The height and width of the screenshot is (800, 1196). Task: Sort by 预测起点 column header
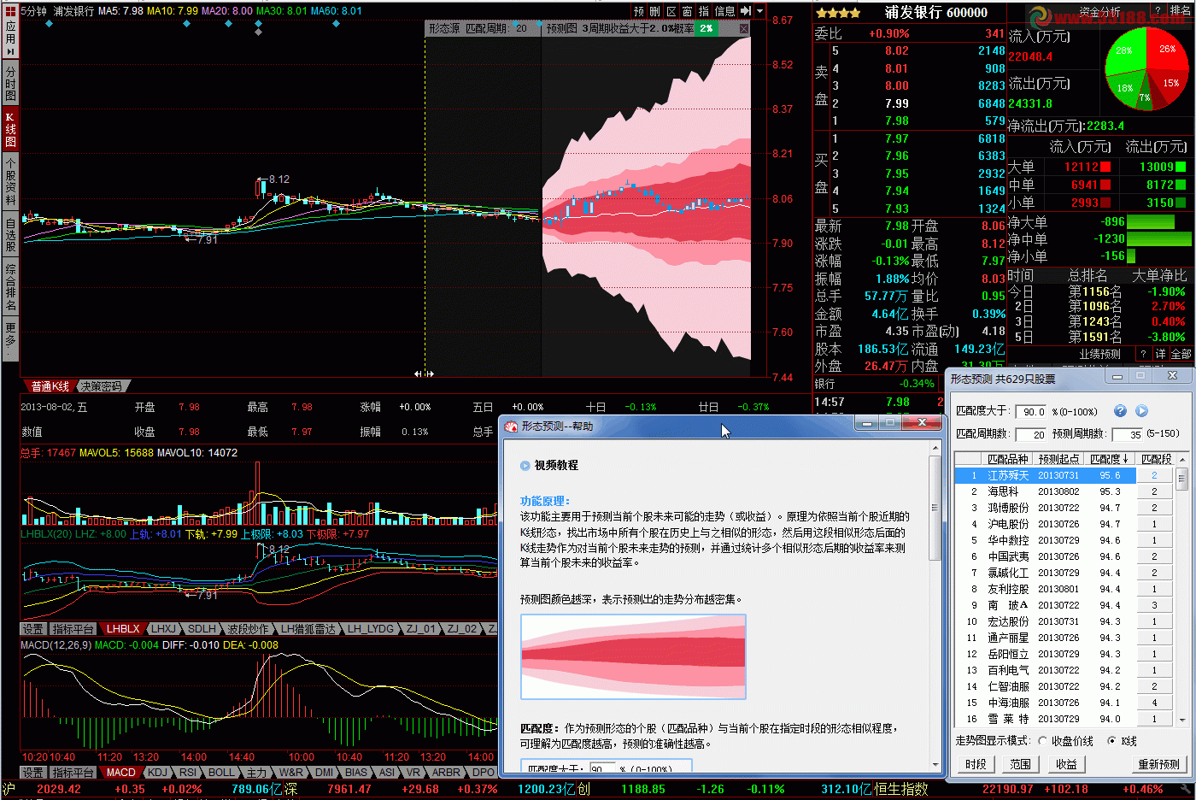[1058, 459]
